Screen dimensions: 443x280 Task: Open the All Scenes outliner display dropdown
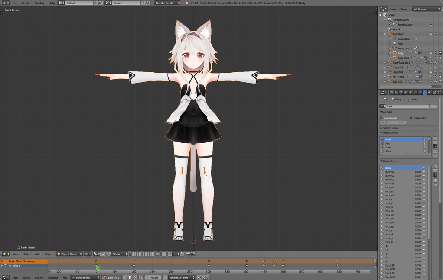click(426, 9)
